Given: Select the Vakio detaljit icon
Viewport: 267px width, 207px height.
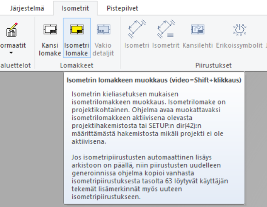Looking at the screenshot, I should click(103, 30).
